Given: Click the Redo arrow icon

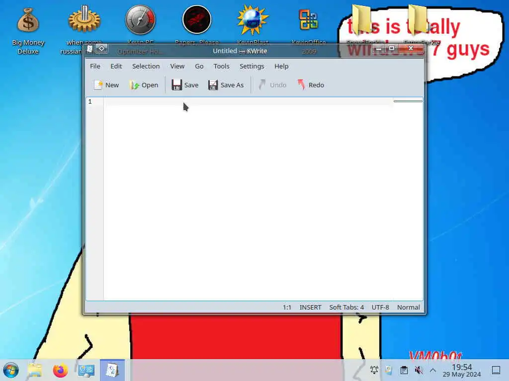Looking at the screenshot, I should pos(301,85).
